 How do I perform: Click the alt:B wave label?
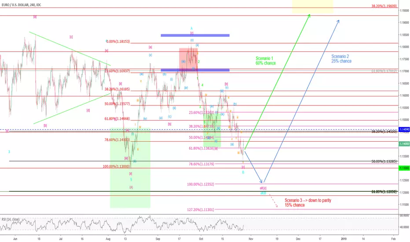click(263, 193)
